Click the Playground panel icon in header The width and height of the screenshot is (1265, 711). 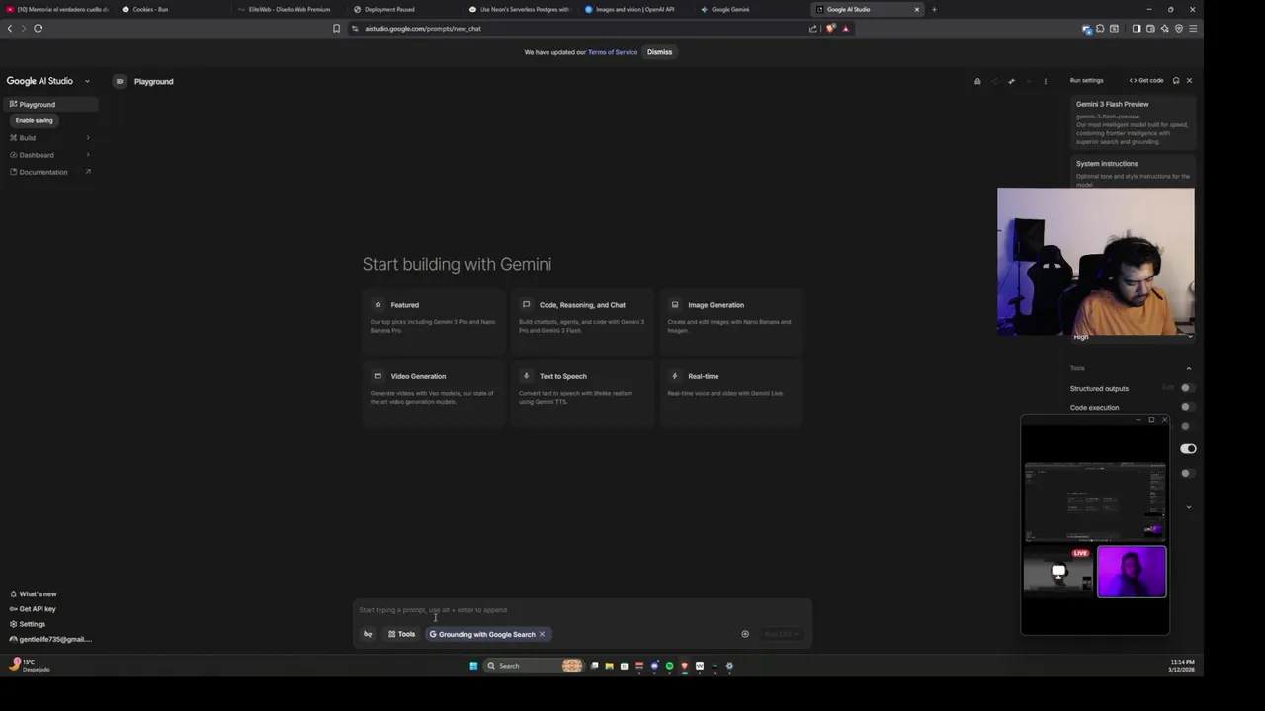[x=120, y=81]
